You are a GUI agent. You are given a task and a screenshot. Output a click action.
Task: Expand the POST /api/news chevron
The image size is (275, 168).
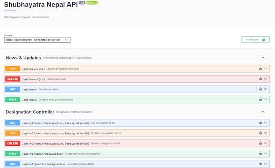265,99
